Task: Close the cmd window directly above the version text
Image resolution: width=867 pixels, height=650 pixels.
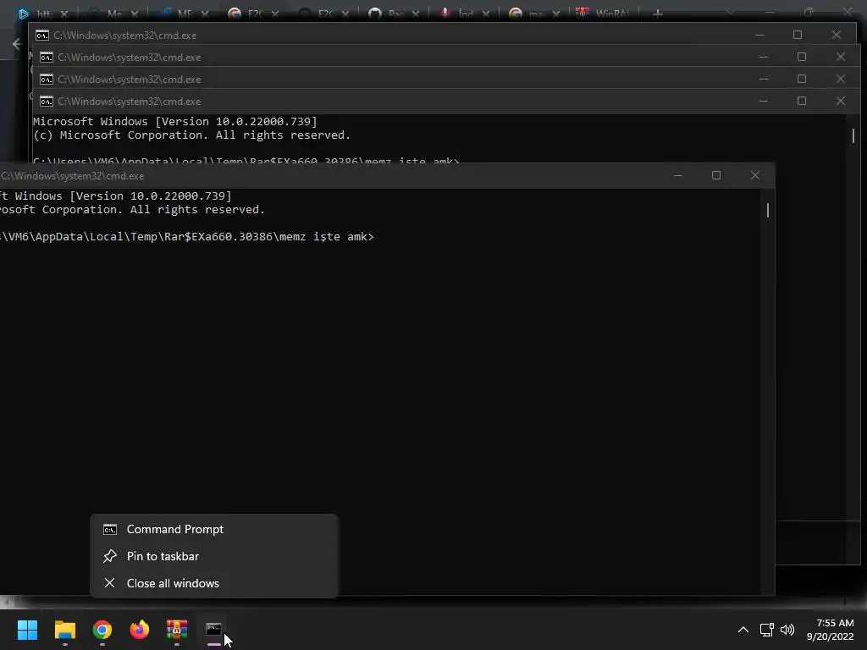Action: tap(841, 102)
